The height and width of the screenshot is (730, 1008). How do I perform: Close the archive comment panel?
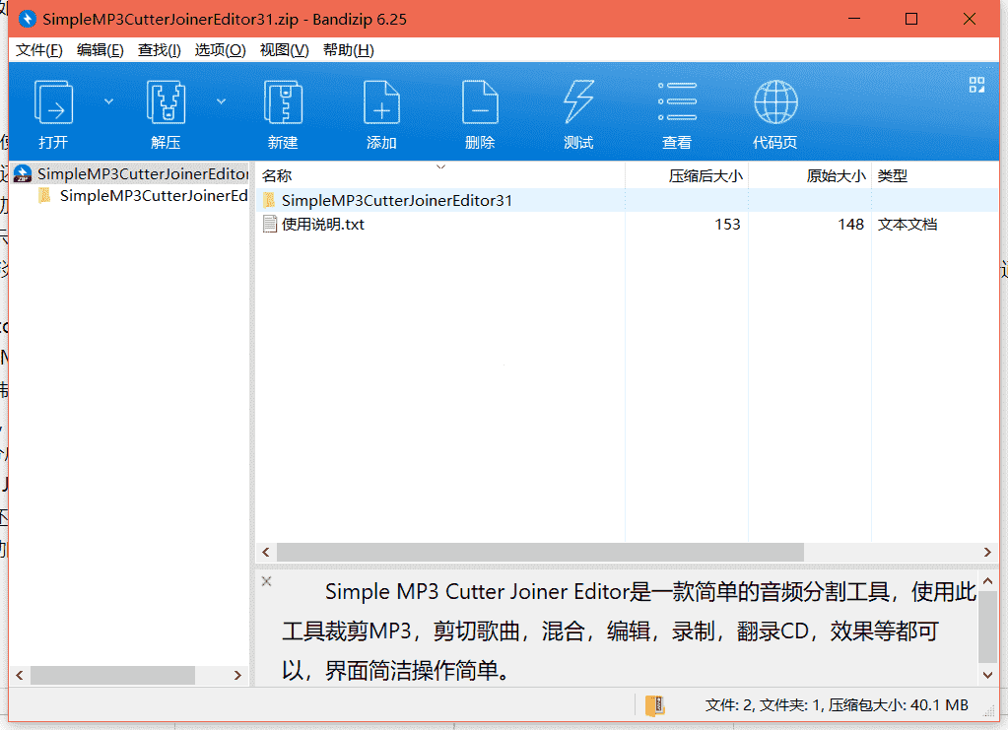click(267, 581)
